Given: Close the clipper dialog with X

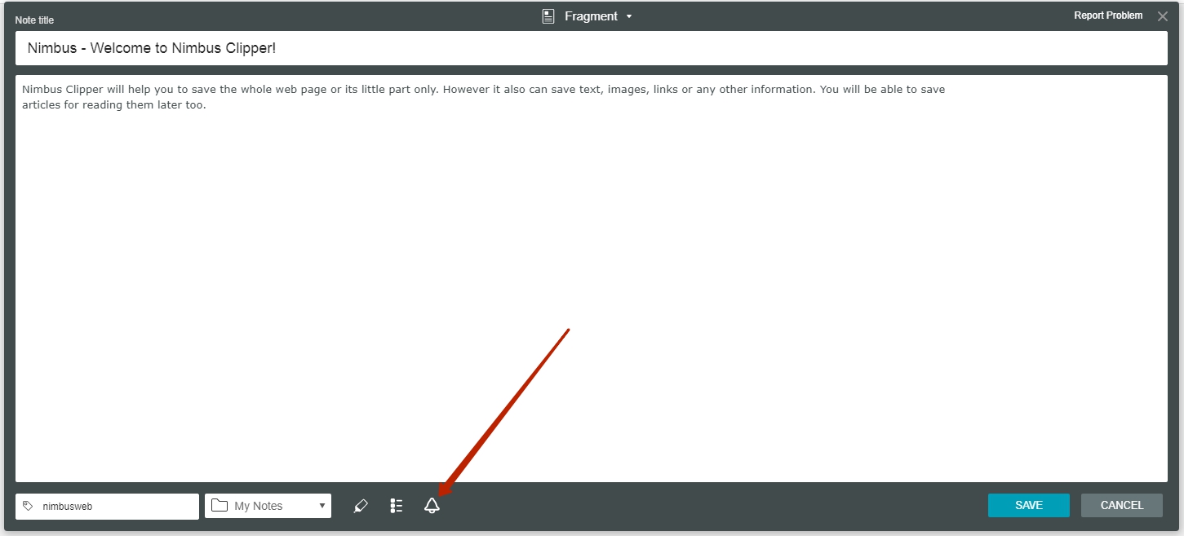Looking at the screenshot, I should [1163, 16].
